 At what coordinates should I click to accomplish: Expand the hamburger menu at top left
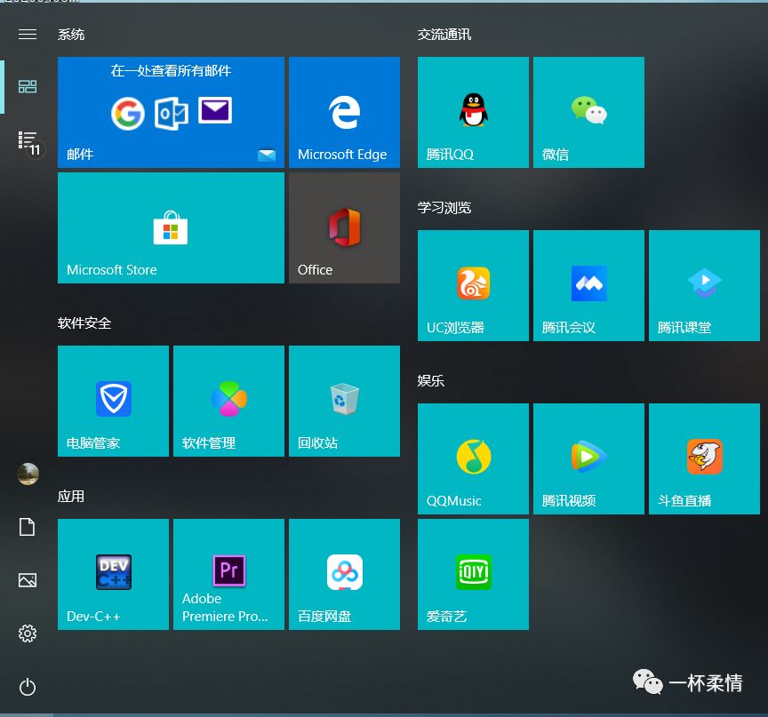point(28,35)
